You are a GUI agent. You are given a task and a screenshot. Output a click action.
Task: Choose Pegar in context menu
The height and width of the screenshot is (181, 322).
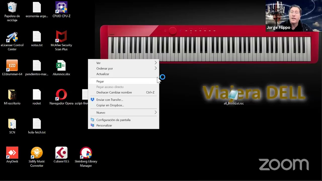click(x=124, y=81)
